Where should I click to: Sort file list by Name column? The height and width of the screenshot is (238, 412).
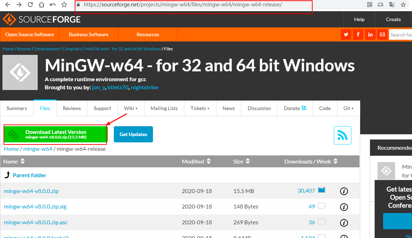pyautogui.click(x=14, y=161)
